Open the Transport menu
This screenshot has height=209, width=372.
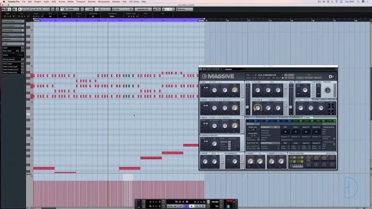(81, 1)
